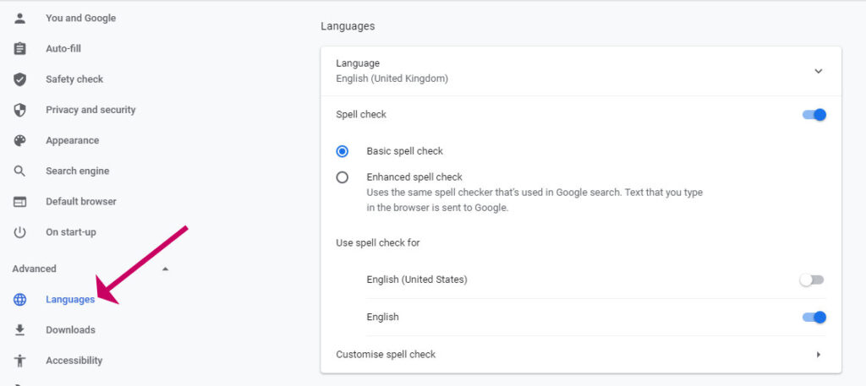Disable the English spell check toggle
This screenshot has width=866, height=386.
pyautogui.click(x=814, y=317)
